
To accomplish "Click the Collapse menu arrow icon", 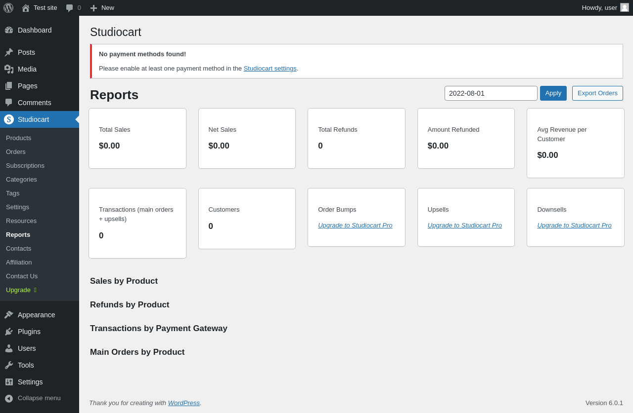I will pos(9,398).
